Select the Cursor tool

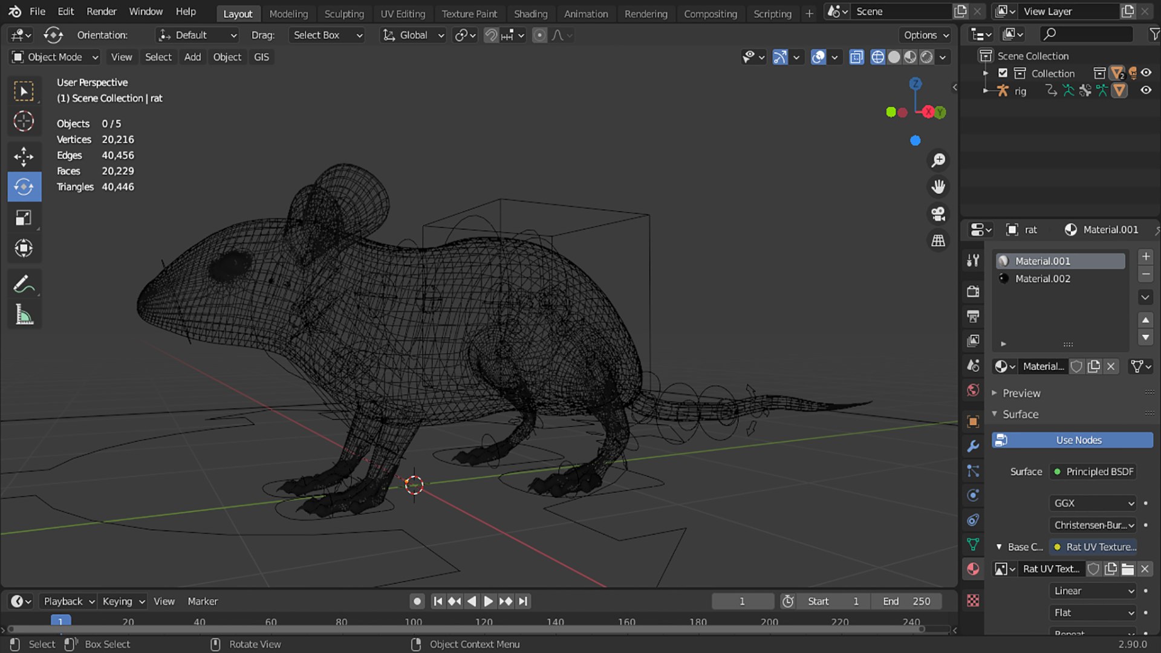point(24,122)
